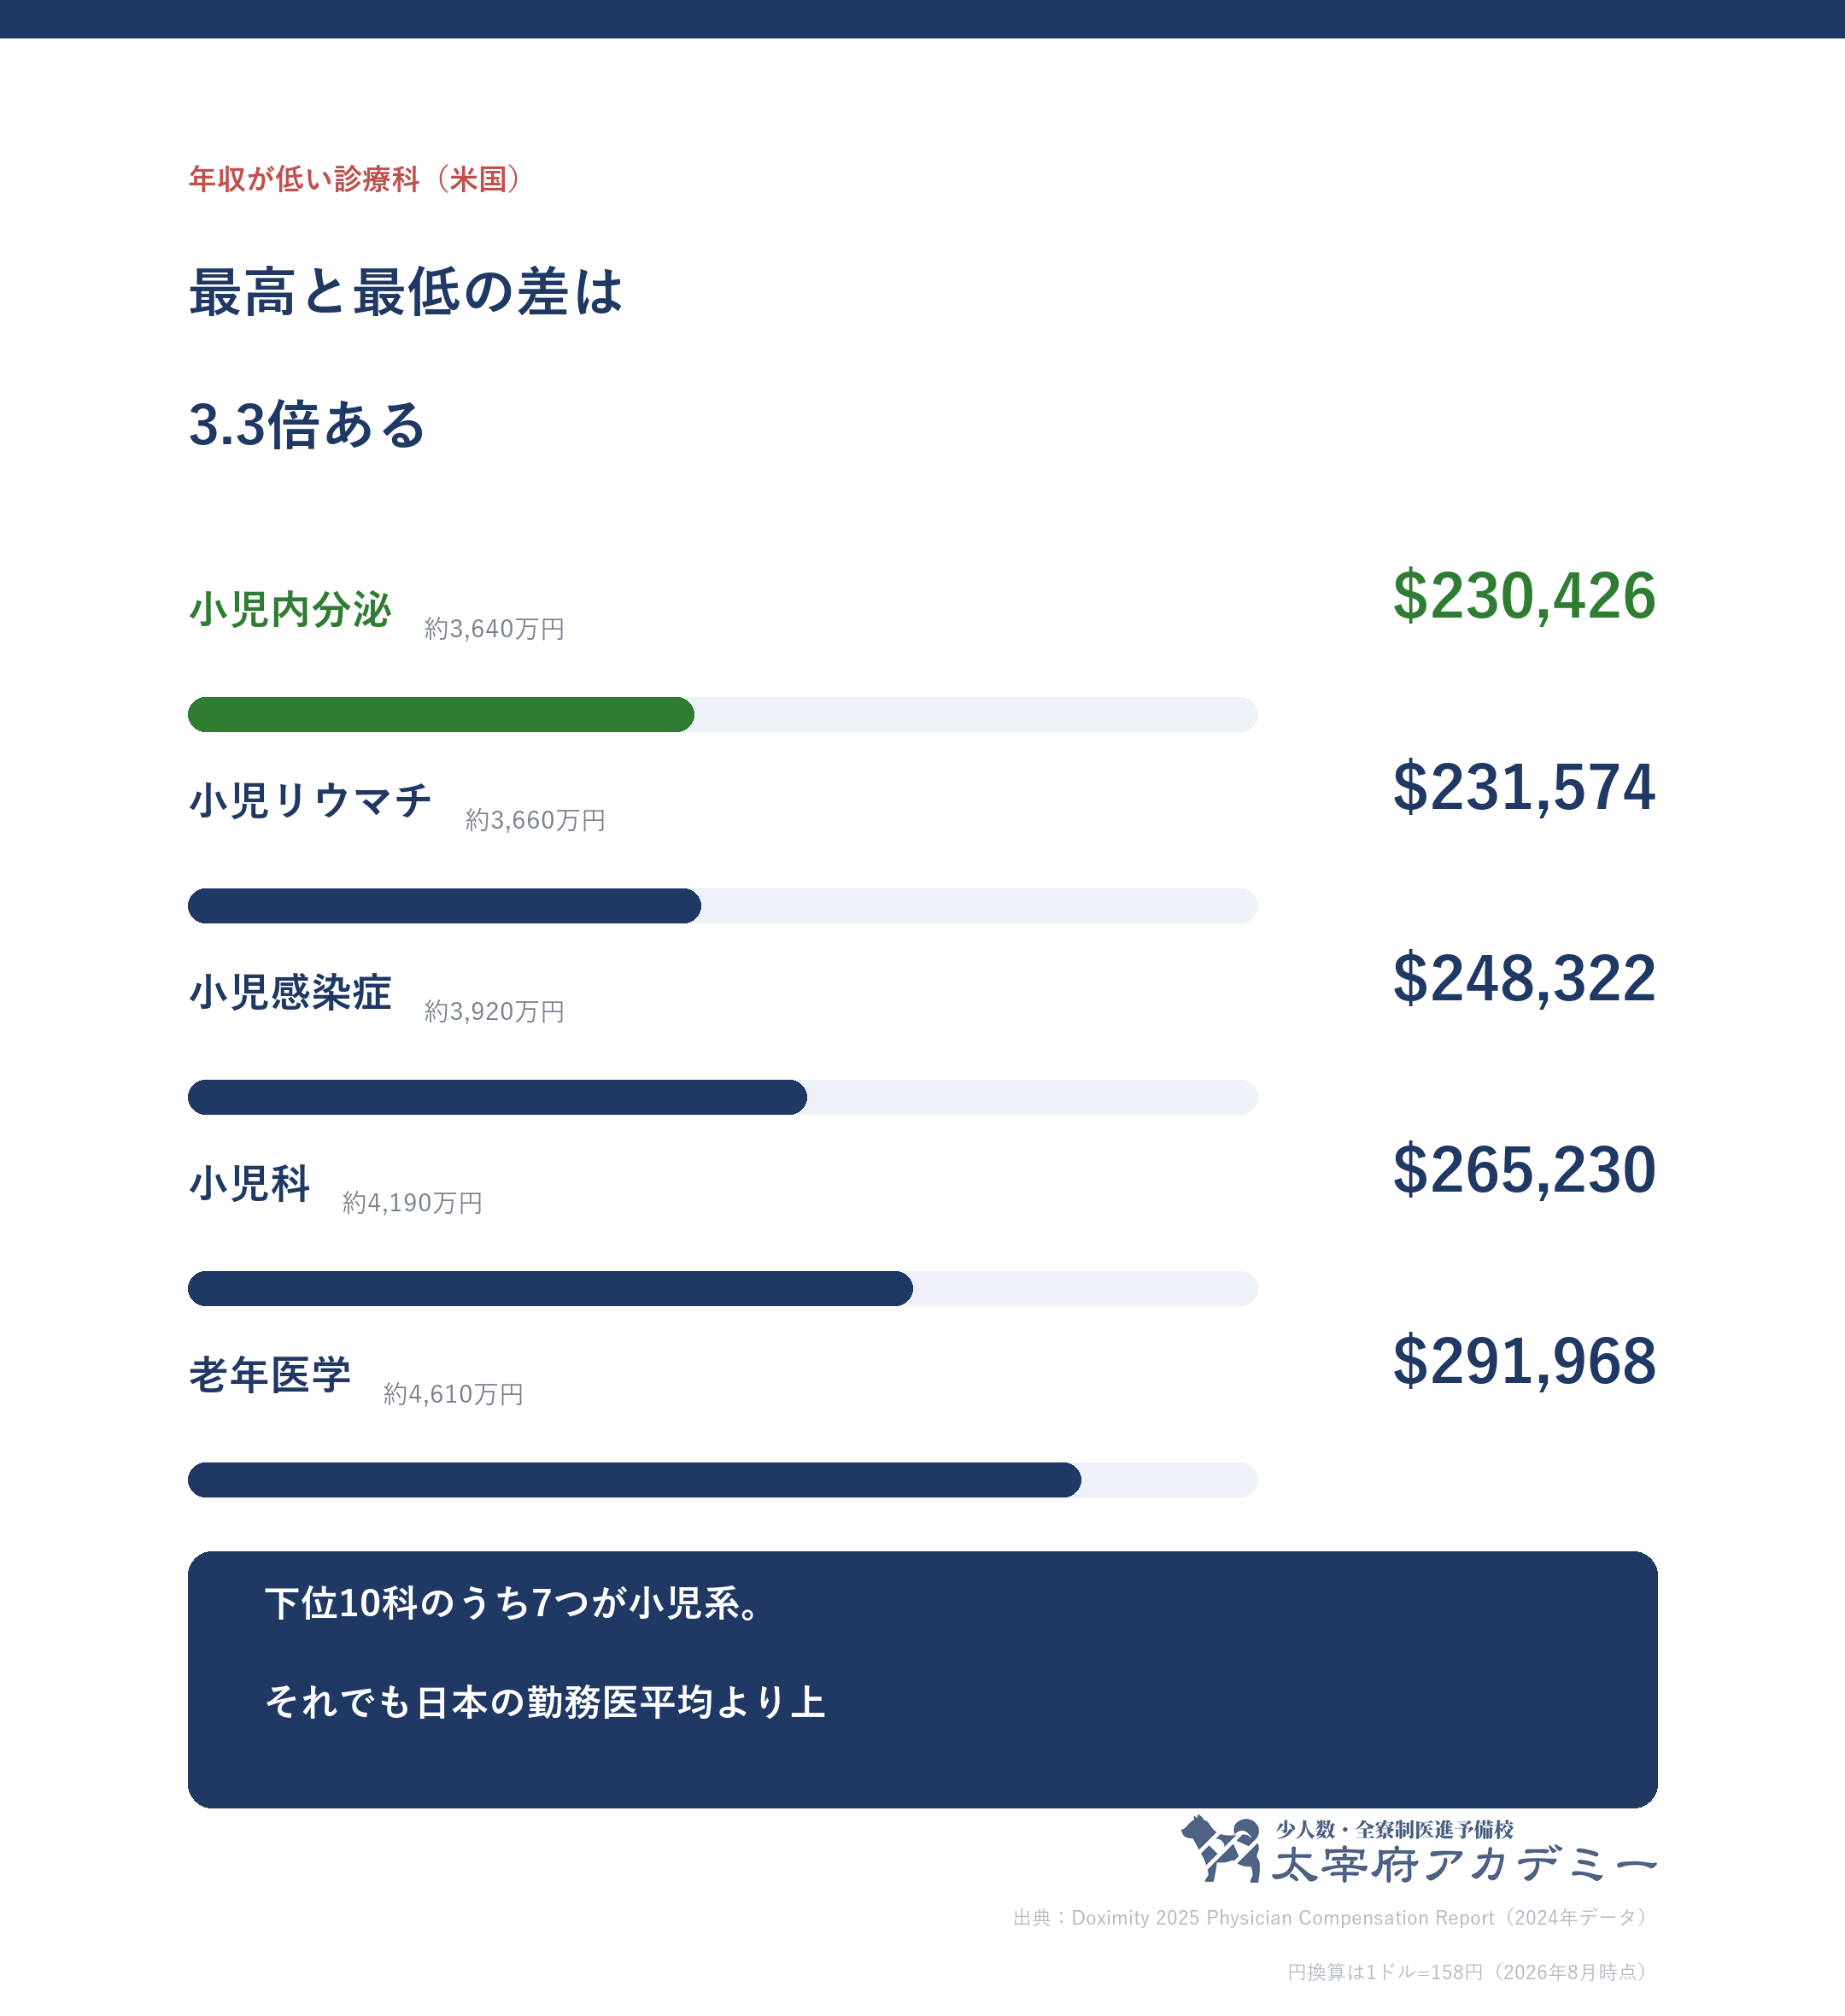1845x2016 pixels.
Task: Select the $230,426 salary figure
Action: (1524, 596)
